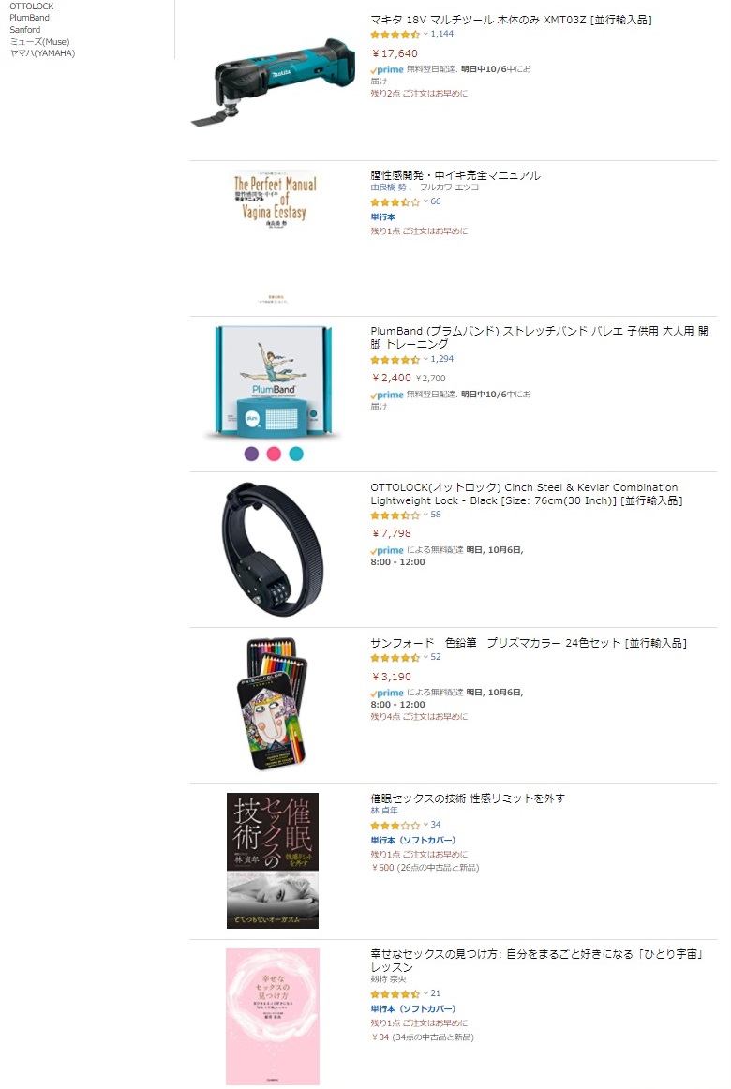Open the Prismacolor pencil set image
731x1089 pixels.
[274, 704]
